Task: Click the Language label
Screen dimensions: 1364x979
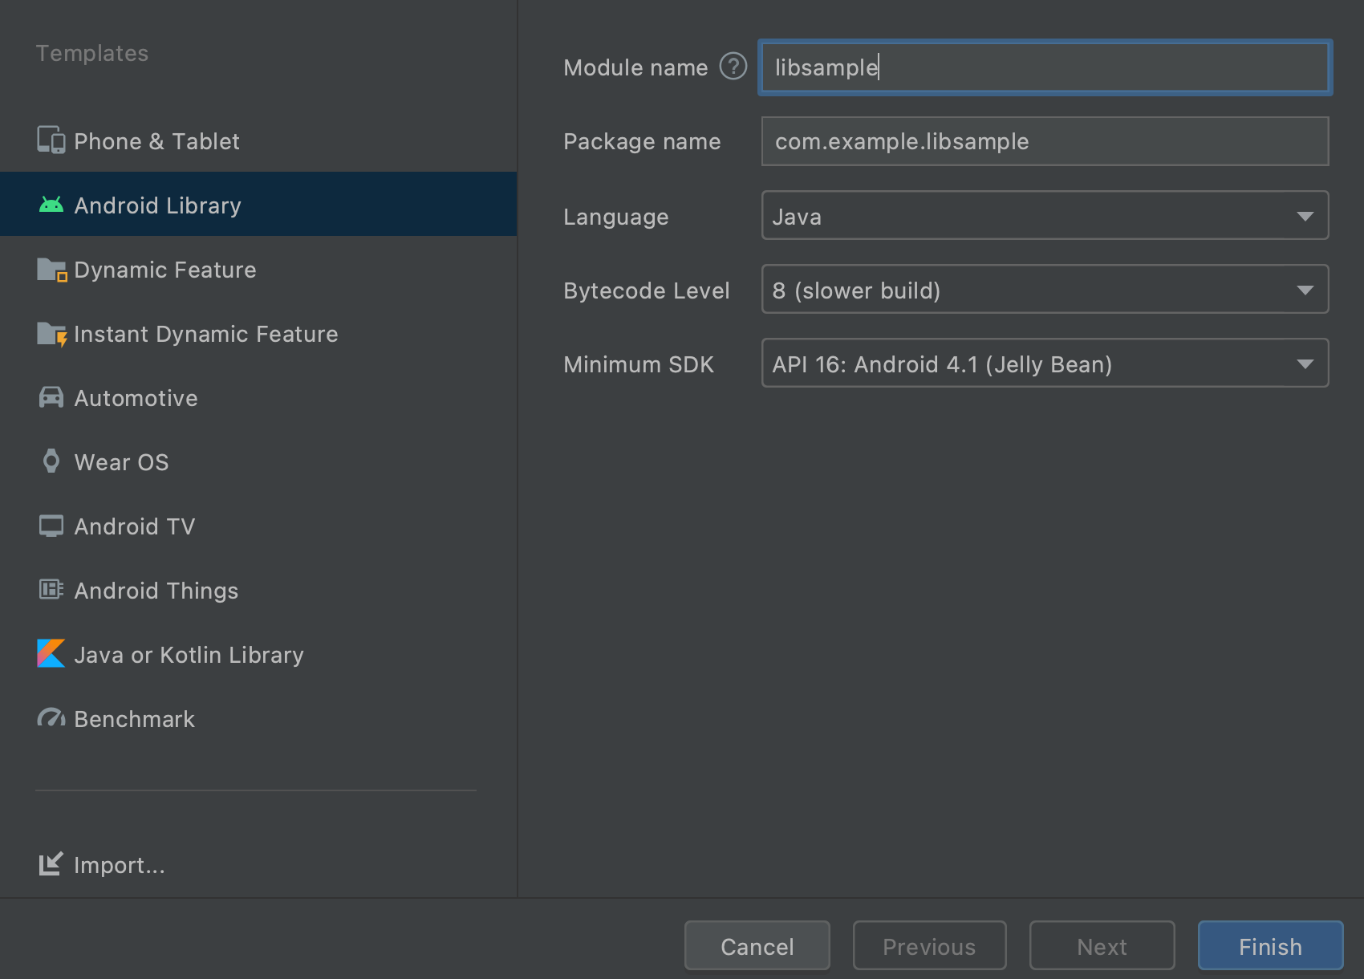Action: tap(616, 217)
